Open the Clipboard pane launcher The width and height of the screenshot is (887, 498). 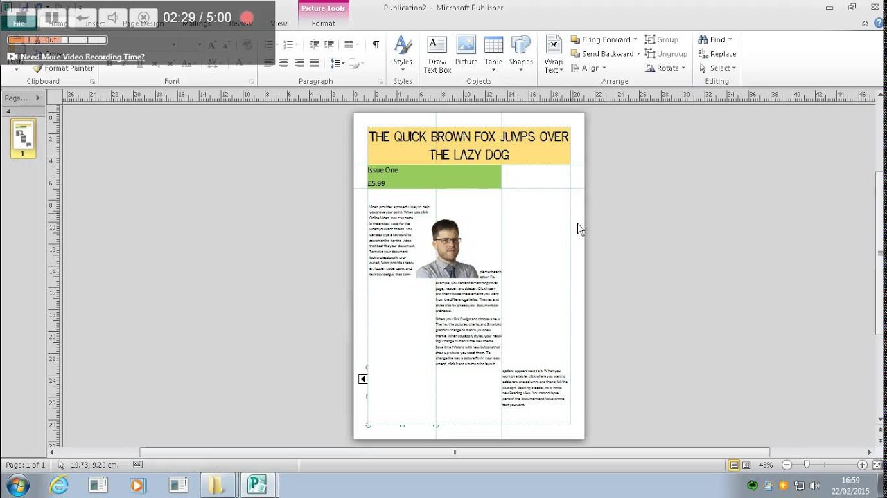(x=92, y=82)
